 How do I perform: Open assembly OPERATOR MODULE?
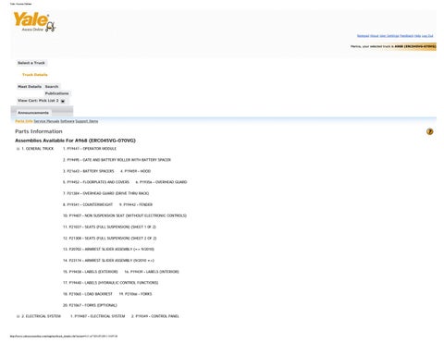[x=90, y=149]
